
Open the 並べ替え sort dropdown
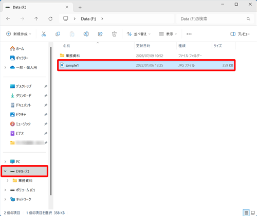click(x=138, y=34)
